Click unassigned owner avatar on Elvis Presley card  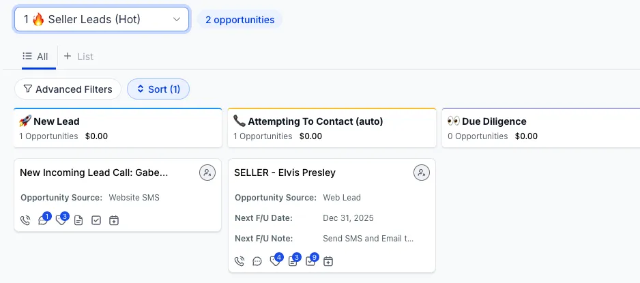(x=422, y=173)
